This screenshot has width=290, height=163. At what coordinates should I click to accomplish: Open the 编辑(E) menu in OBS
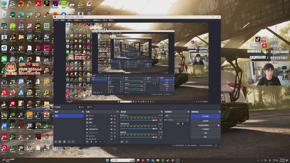[x=63, y=20]
